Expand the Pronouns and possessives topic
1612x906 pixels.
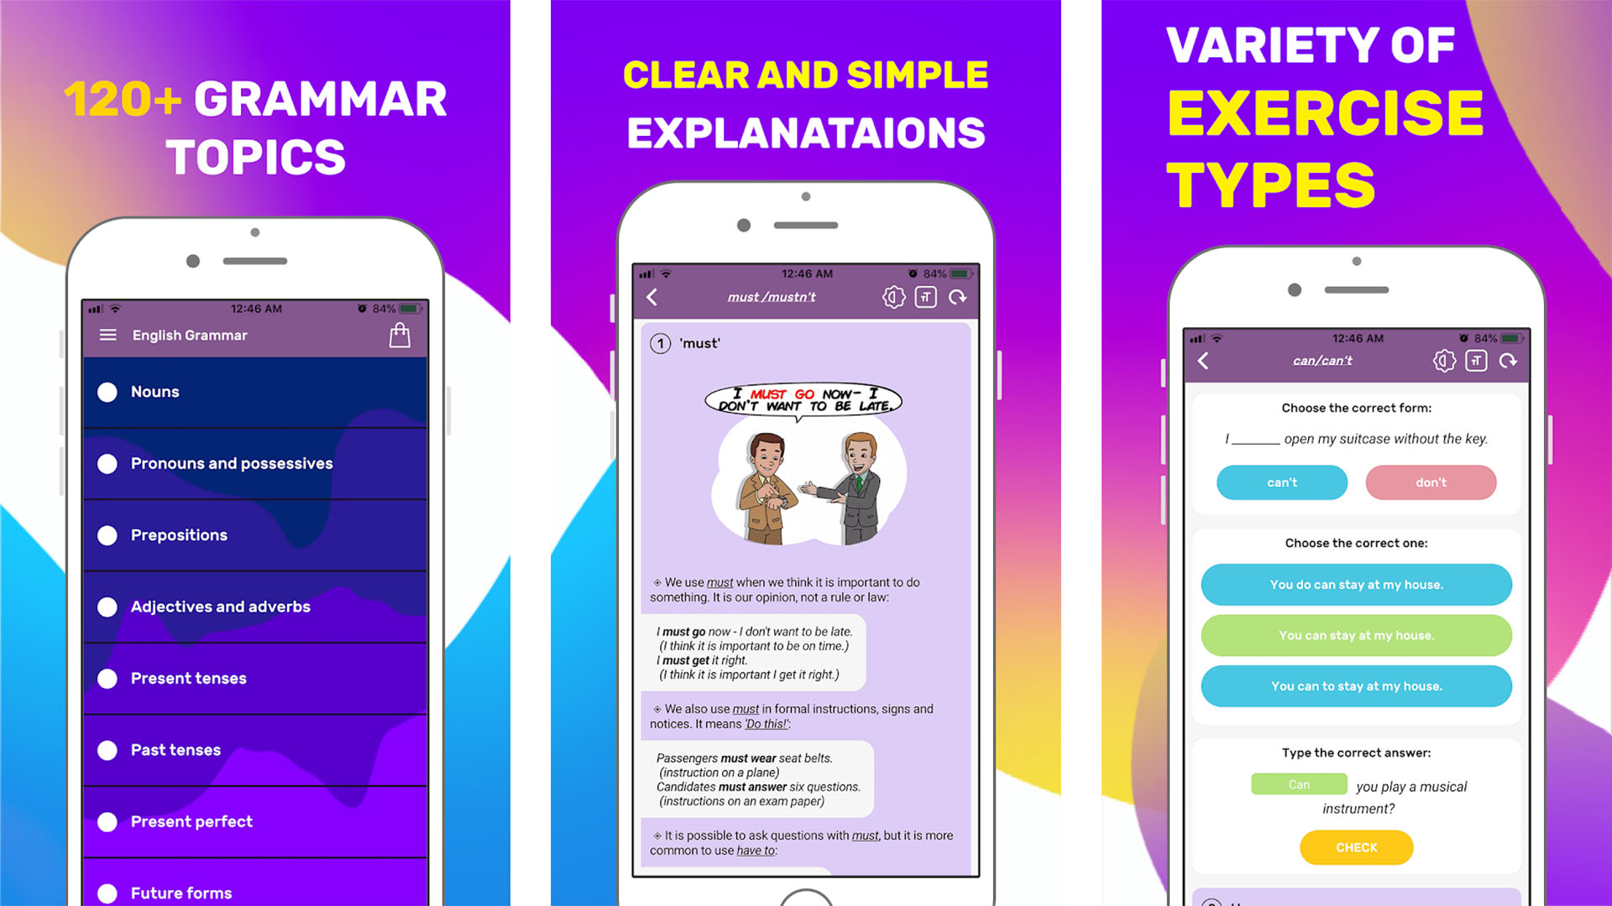coord(232,464)
